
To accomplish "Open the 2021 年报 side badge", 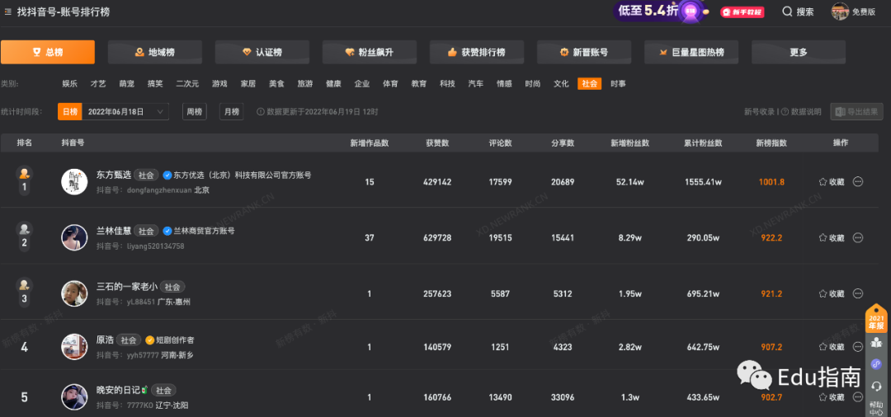I will pos(876,320).
